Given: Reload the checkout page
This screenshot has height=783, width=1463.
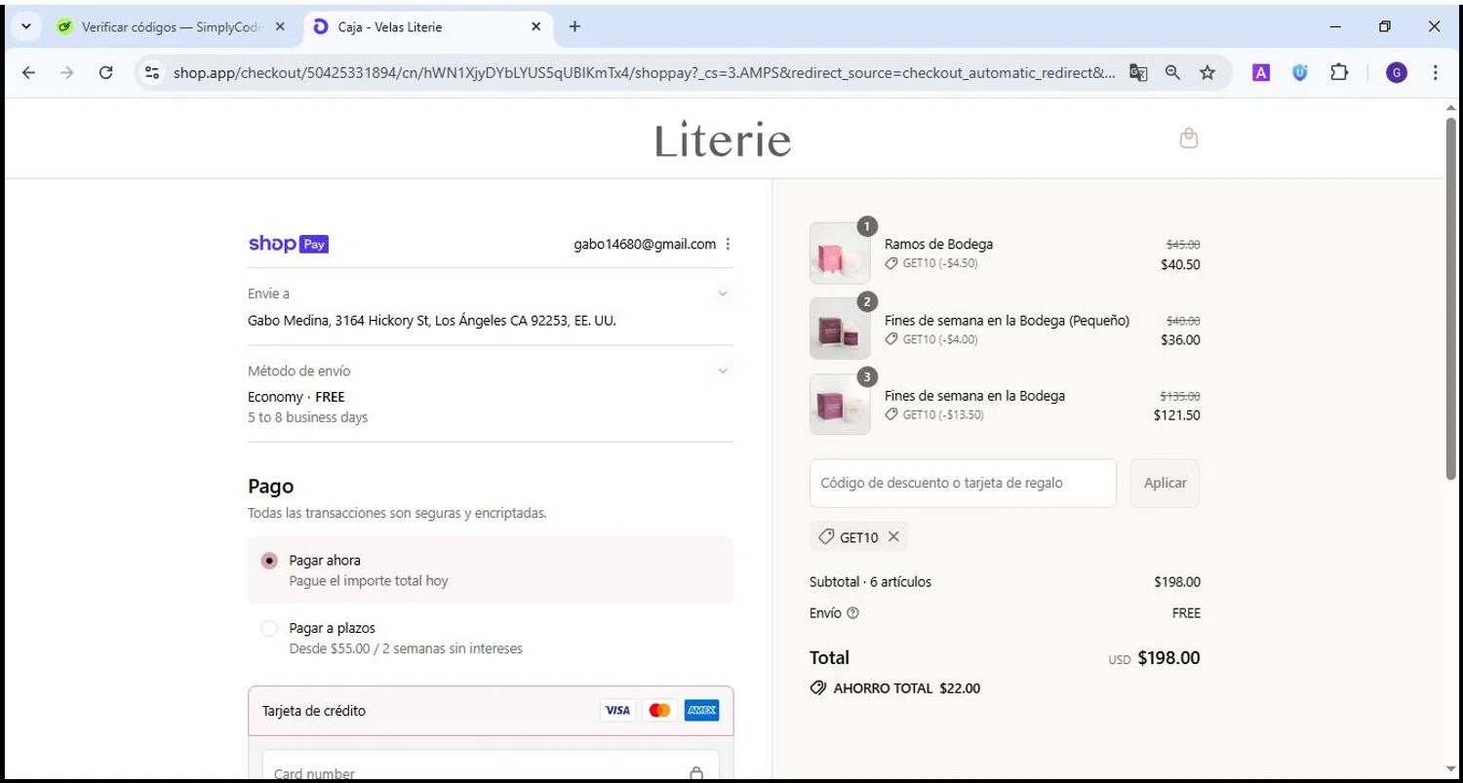Looking at the screenshot, I should coord(106,72).
